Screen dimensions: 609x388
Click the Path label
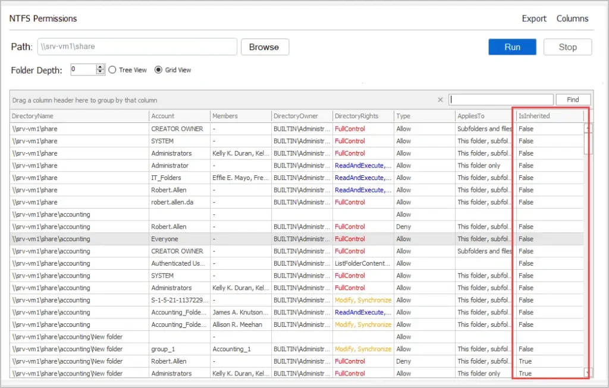[x=22, y=47]
